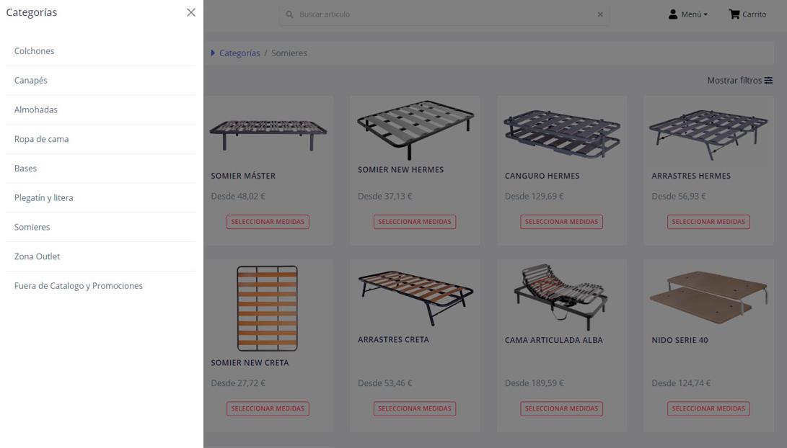Open the Somier New Creta product image

click(268, 308)
